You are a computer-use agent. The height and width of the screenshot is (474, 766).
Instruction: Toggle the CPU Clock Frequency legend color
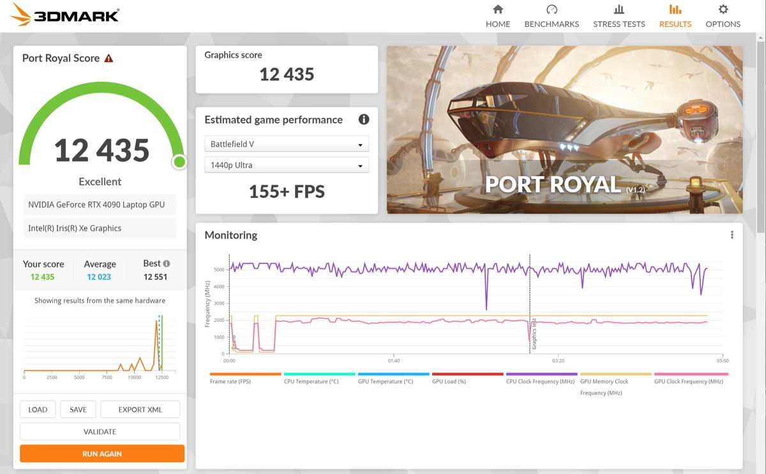tap(541, 374)
